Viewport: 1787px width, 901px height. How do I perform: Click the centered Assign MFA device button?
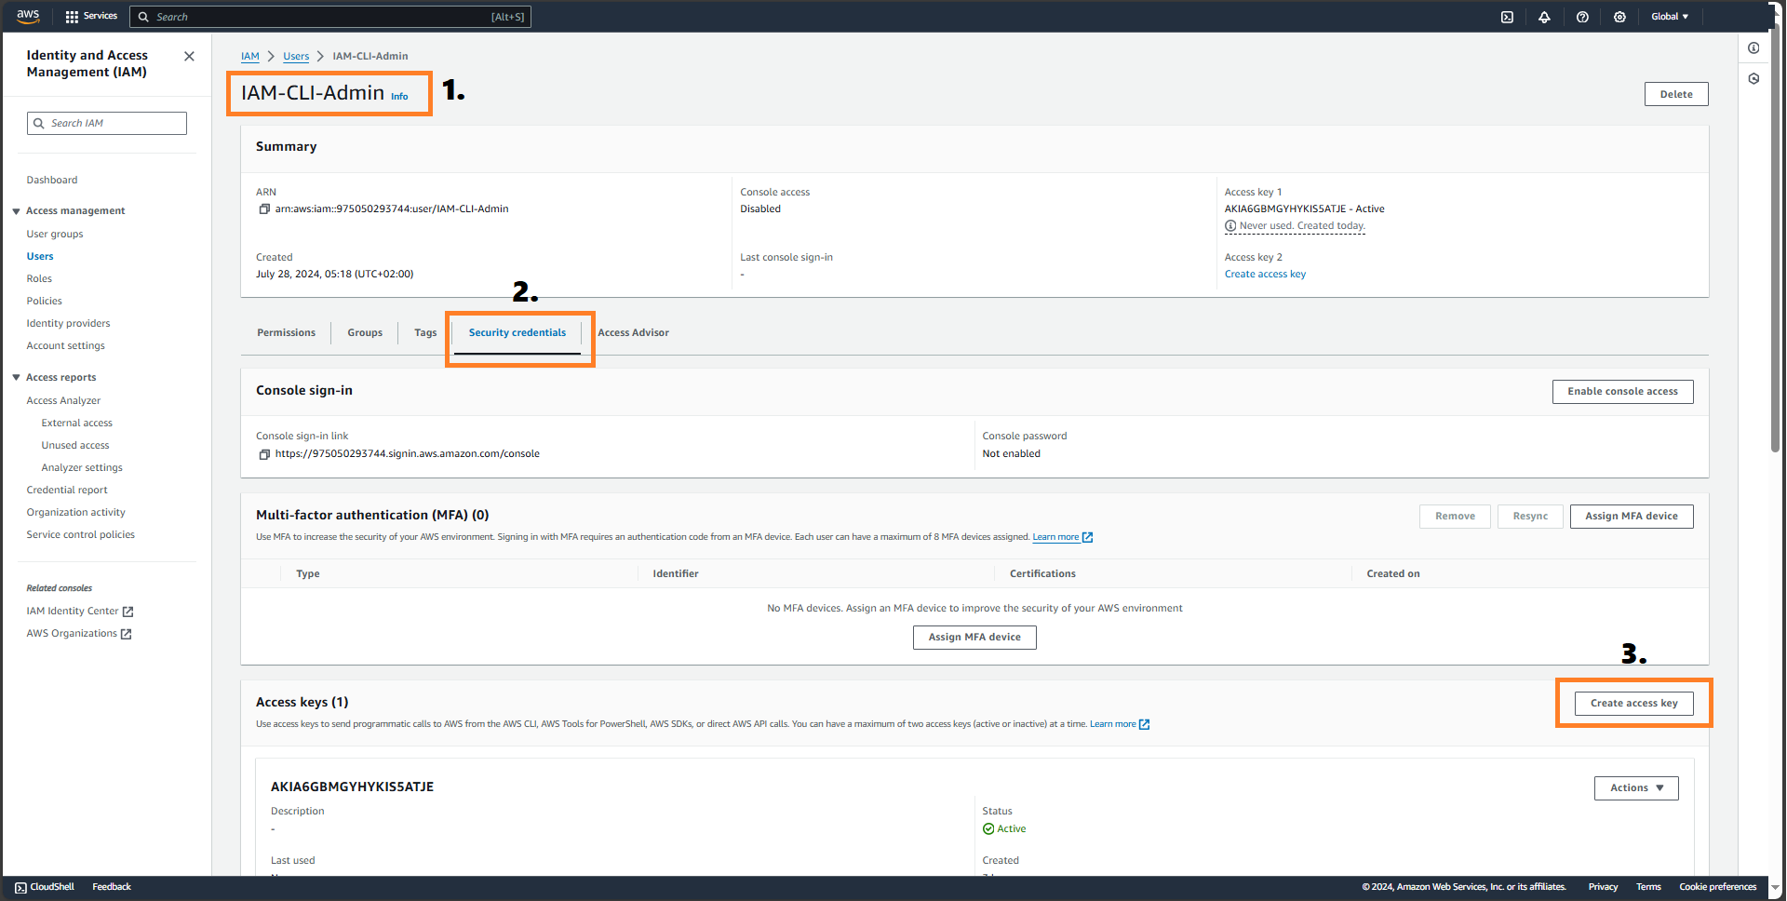click(x=974, y=638)
